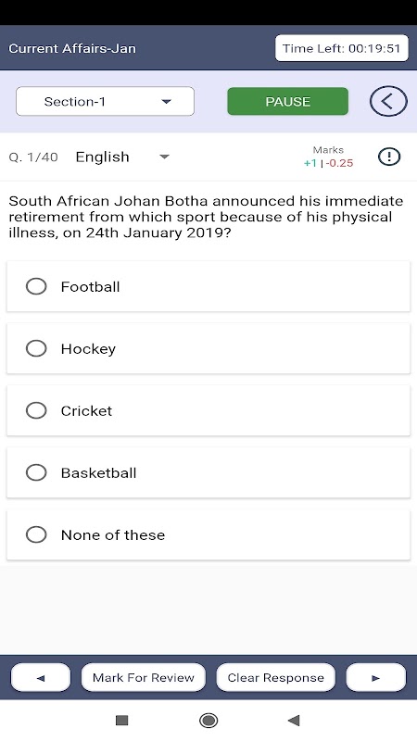
Task: Click the Clear Response button
Action: click(x=275, y=678)
